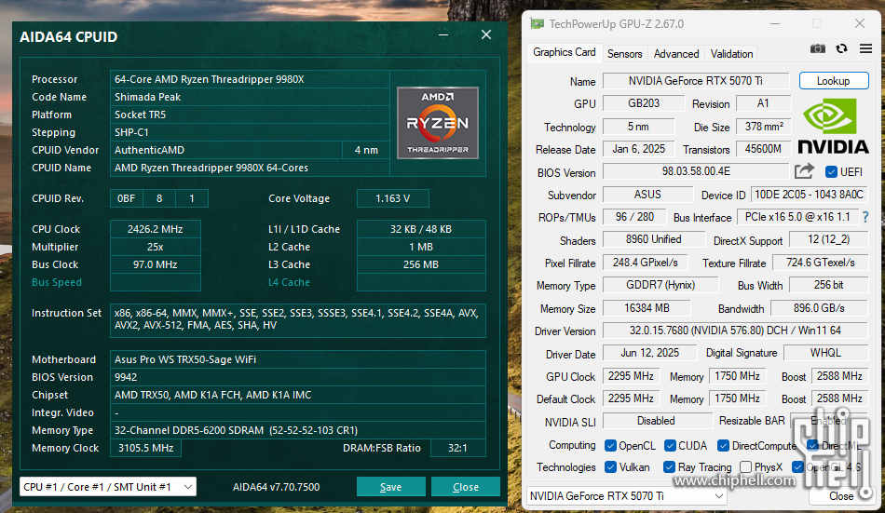Click the CPU Clock 2426.2 MHz value

click(x=156, y=229)
